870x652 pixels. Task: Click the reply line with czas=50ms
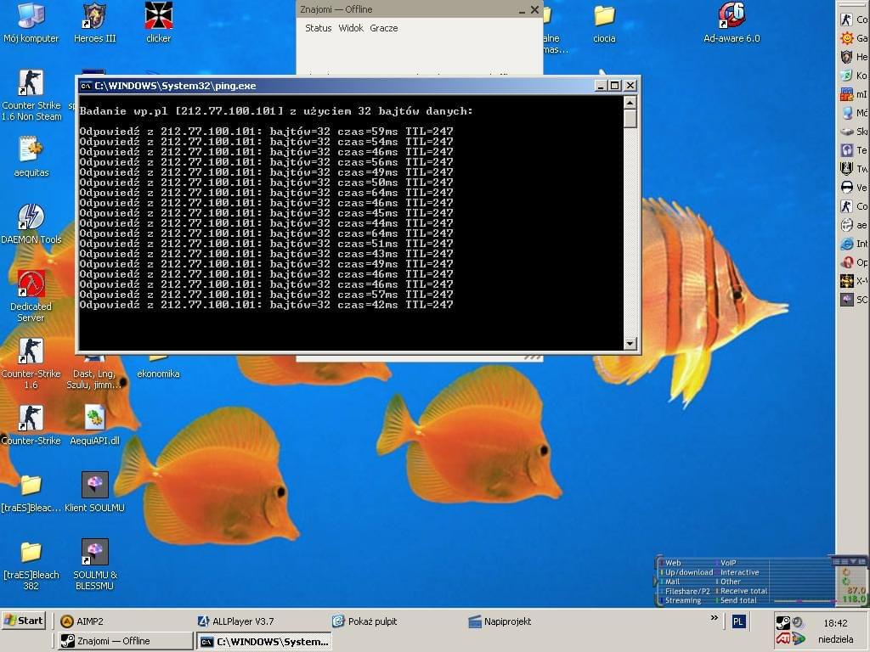pyautogui.click(x=266, y=183)
